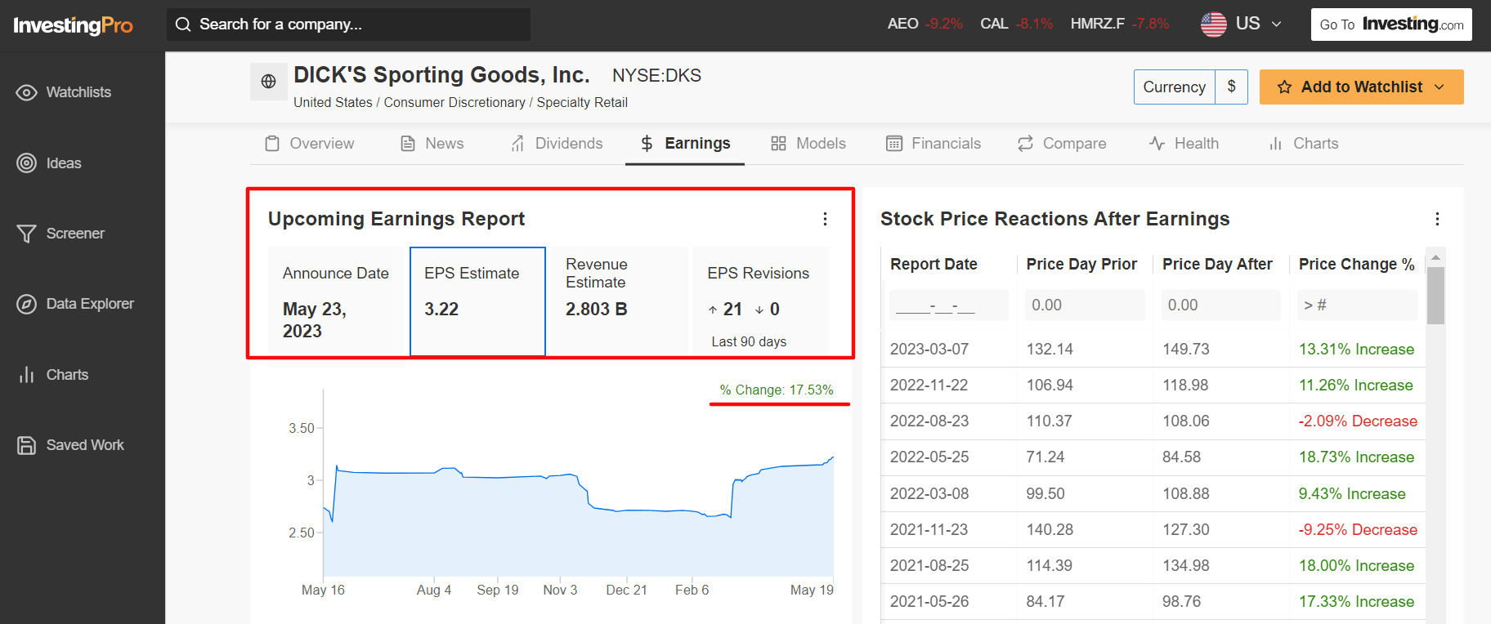1491x624 pixels.
Task: Select the EPS Revisions card
Action: tap(761, 301)
